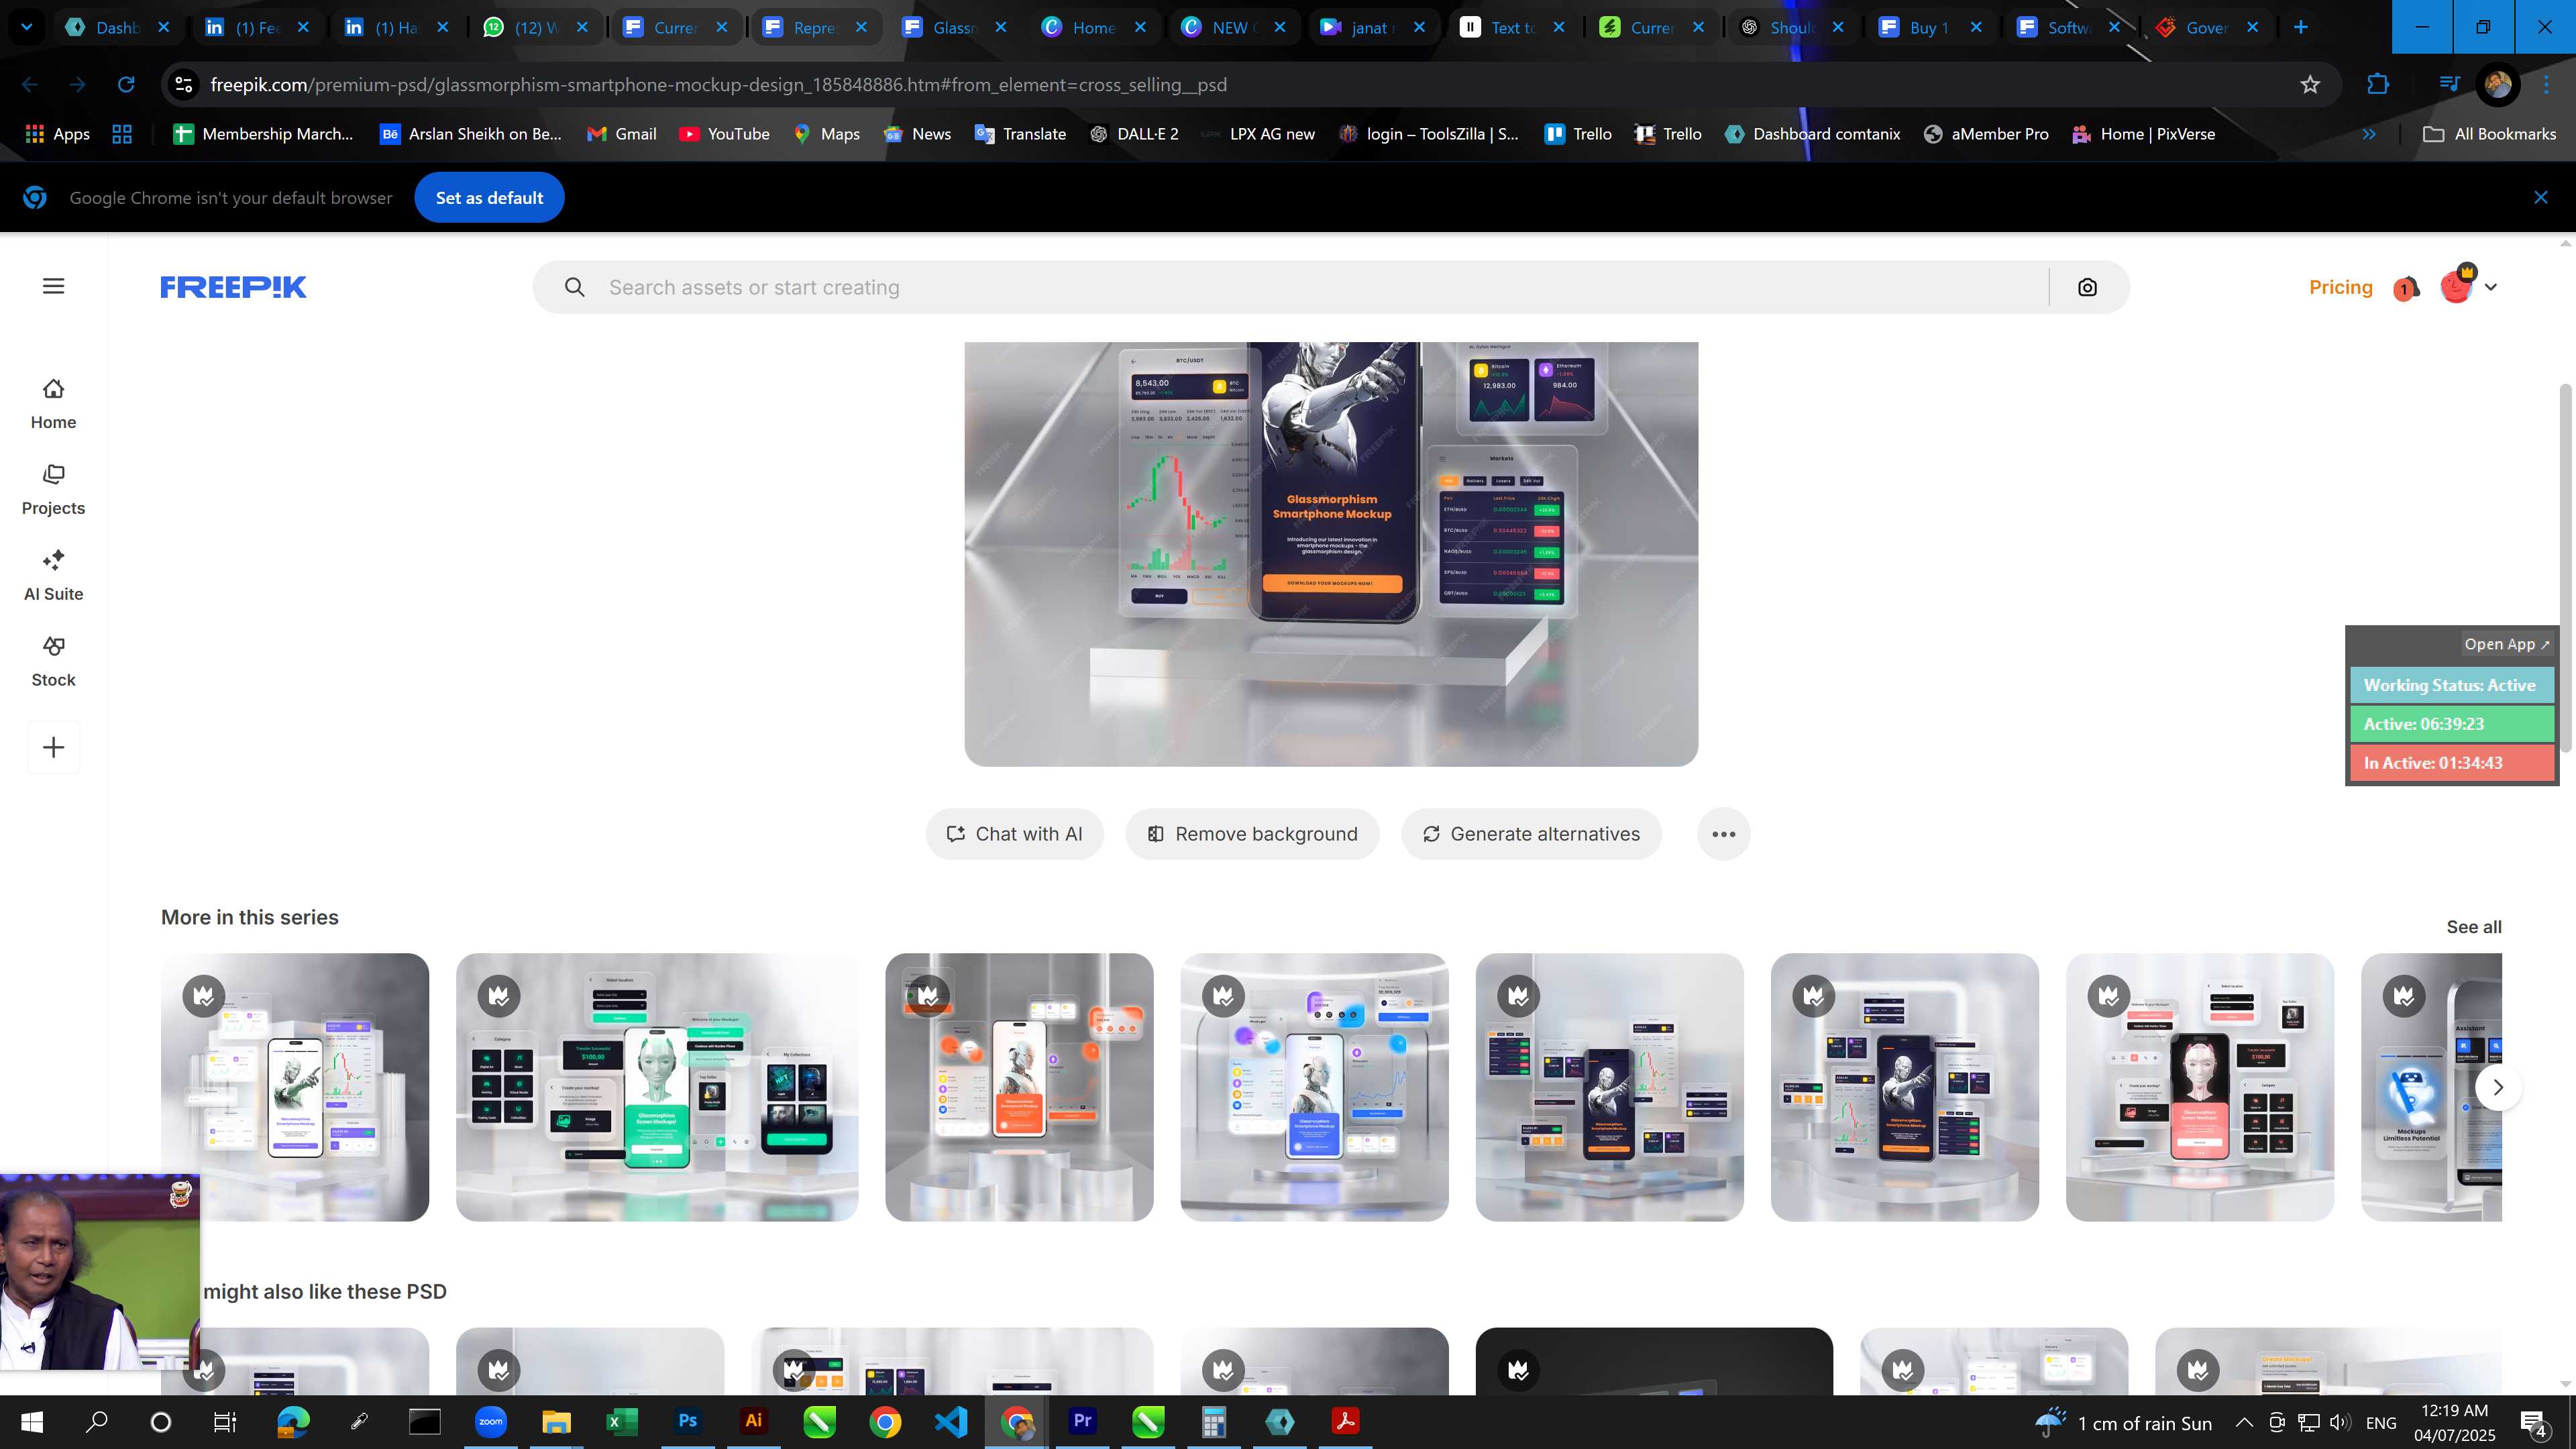Viewport: 2576px width, 1449px height.
Task: Open series thumbnail with green robot screen
Action: pos(657,1087)
